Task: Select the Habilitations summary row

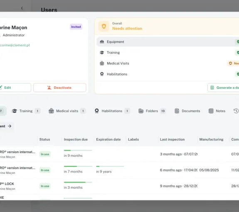Action: point(168,74)
